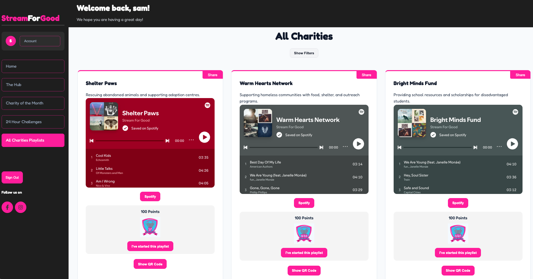Go to Charity of the Month page

33,103
